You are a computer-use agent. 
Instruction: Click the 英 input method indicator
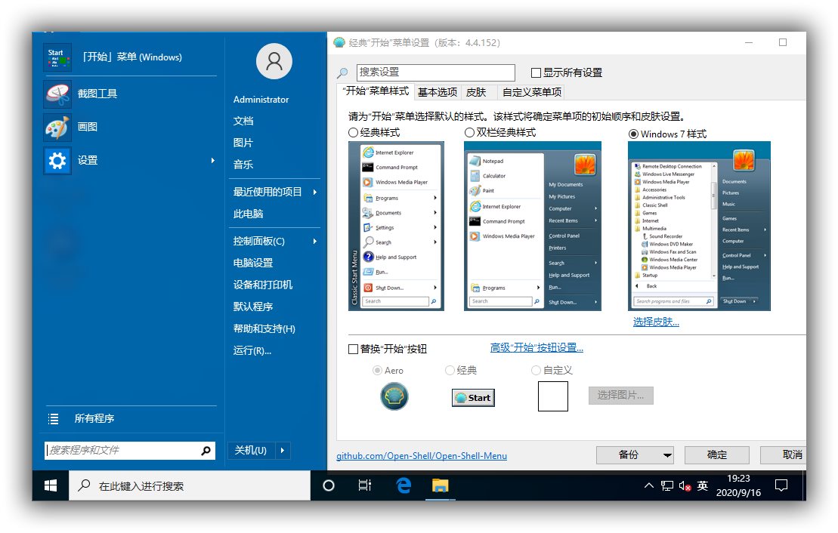coord(703,485)
